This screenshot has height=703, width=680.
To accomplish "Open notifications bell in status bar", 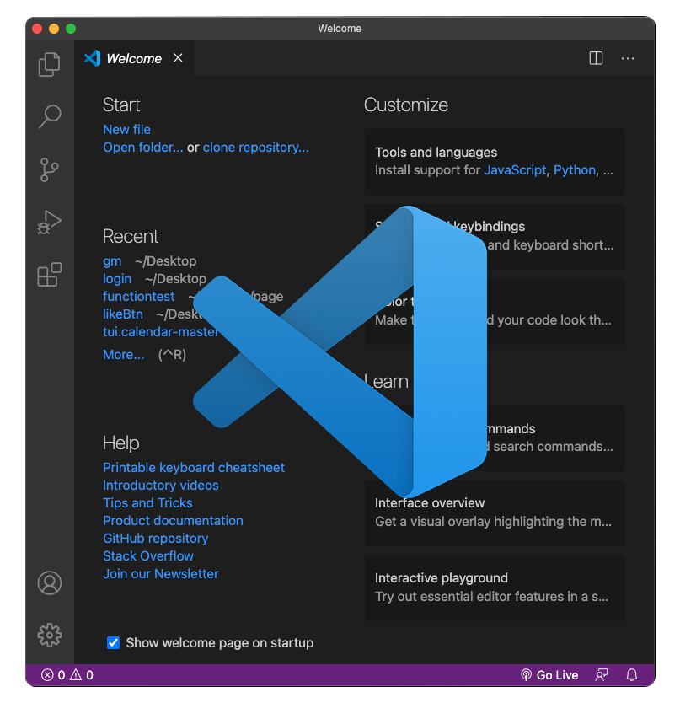I will 632,674.
